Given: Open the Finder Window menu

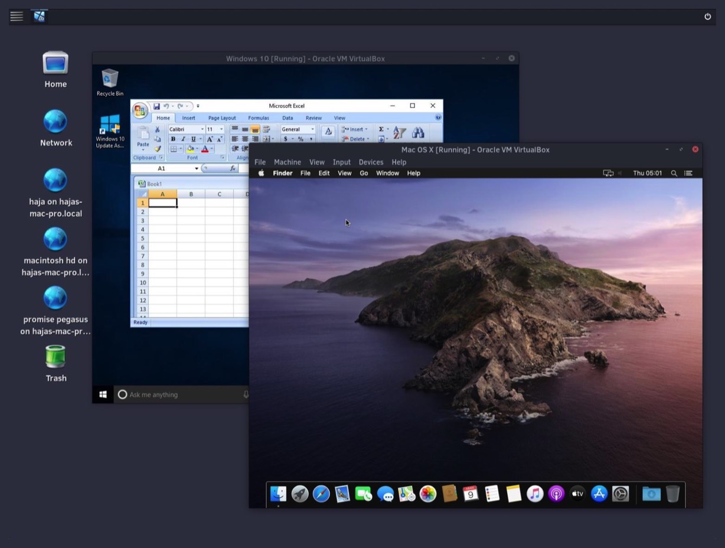Looking at the screenshot, I should click(x=387, y=173).
